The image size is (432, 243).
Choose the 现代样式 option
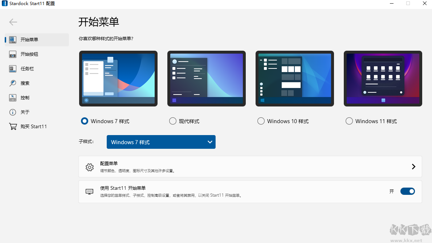172,121
